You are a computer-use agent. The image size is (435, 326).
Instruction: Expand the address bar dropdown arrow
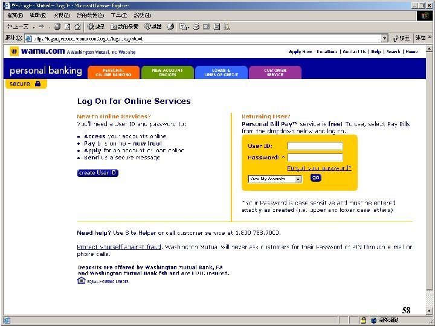pos(384,38)
